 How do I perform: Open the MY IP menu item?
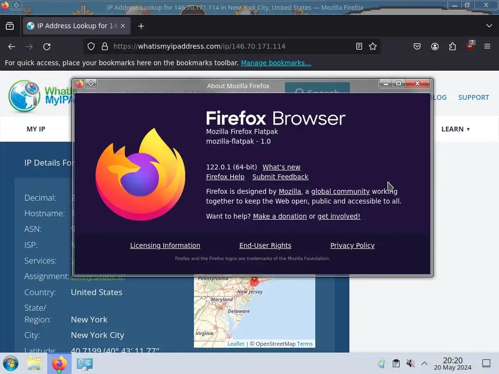(36, 129)
